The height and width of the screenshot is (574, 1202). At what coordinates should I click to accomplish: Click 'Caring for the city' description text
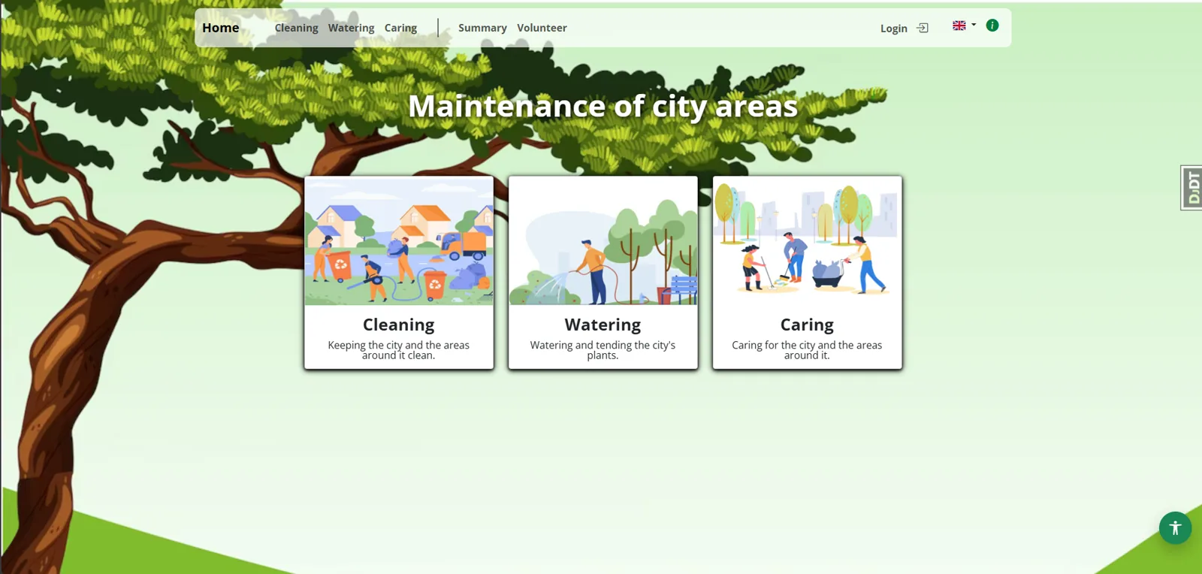pyautogui.click(x=807, y=350)
